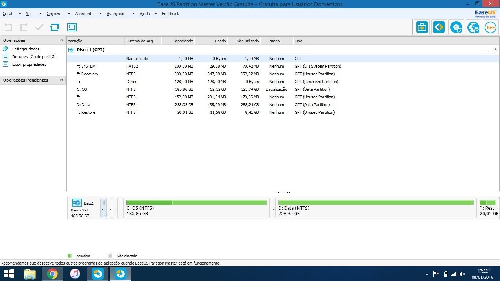Click the blue diamond arrows icon

coord(439,27)
